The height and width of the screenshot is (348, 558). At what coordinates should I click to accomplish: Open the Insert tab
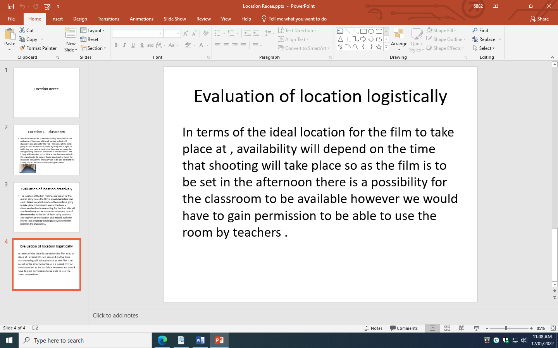[57, 19]
